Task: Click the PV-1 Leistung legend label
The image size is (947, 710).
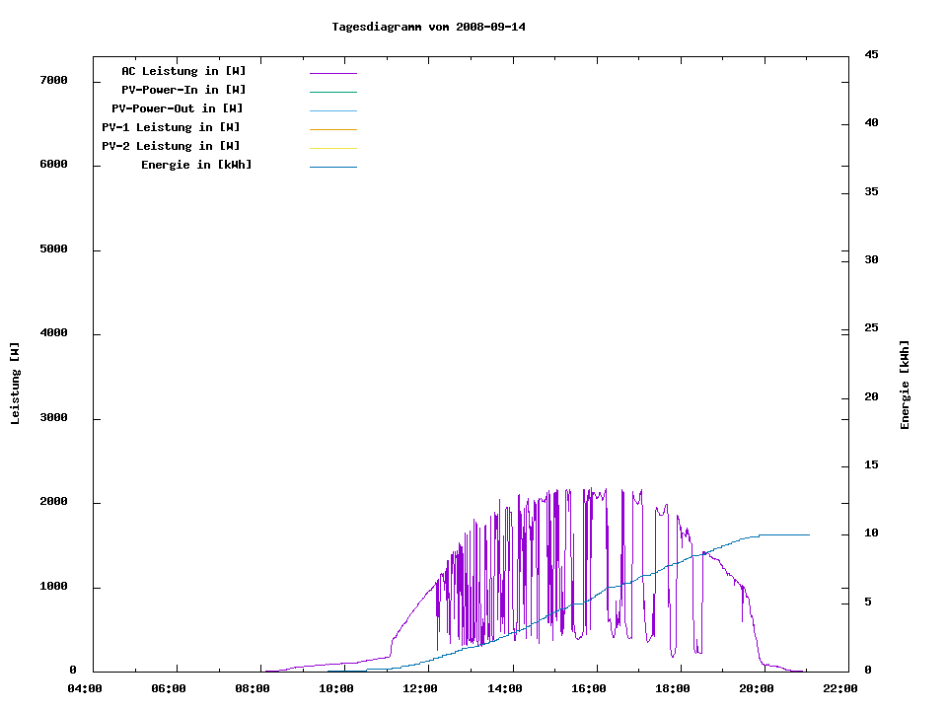Action: pyautogui.click(x=171, y=127)
